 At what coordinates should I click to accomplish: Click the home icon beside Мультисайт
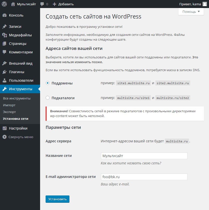click(13, 4)
